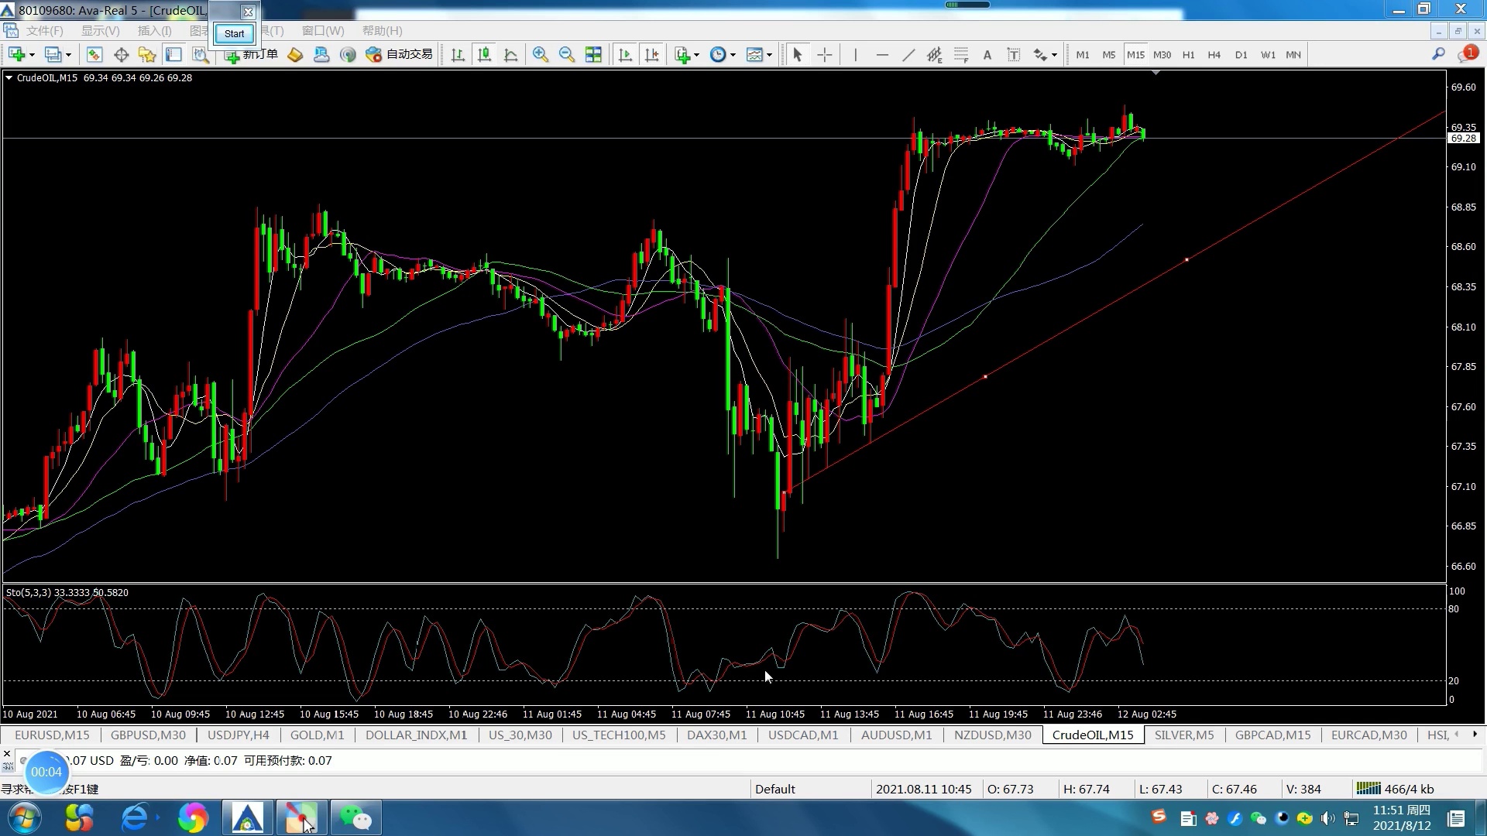Click the Start button
This screenshot has width=1487, height=836.
point(234,33)
